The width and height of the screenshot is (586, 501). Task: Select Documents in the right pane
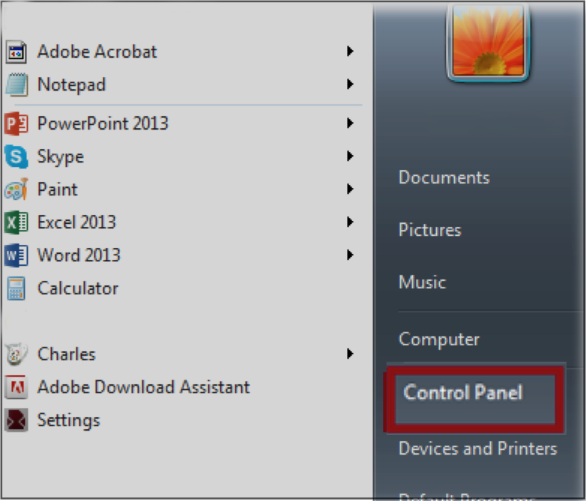[444, 177]
